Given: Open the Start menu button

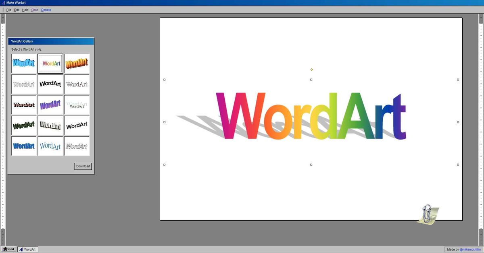Looking at the screenshot, I should tap(8, 249).
